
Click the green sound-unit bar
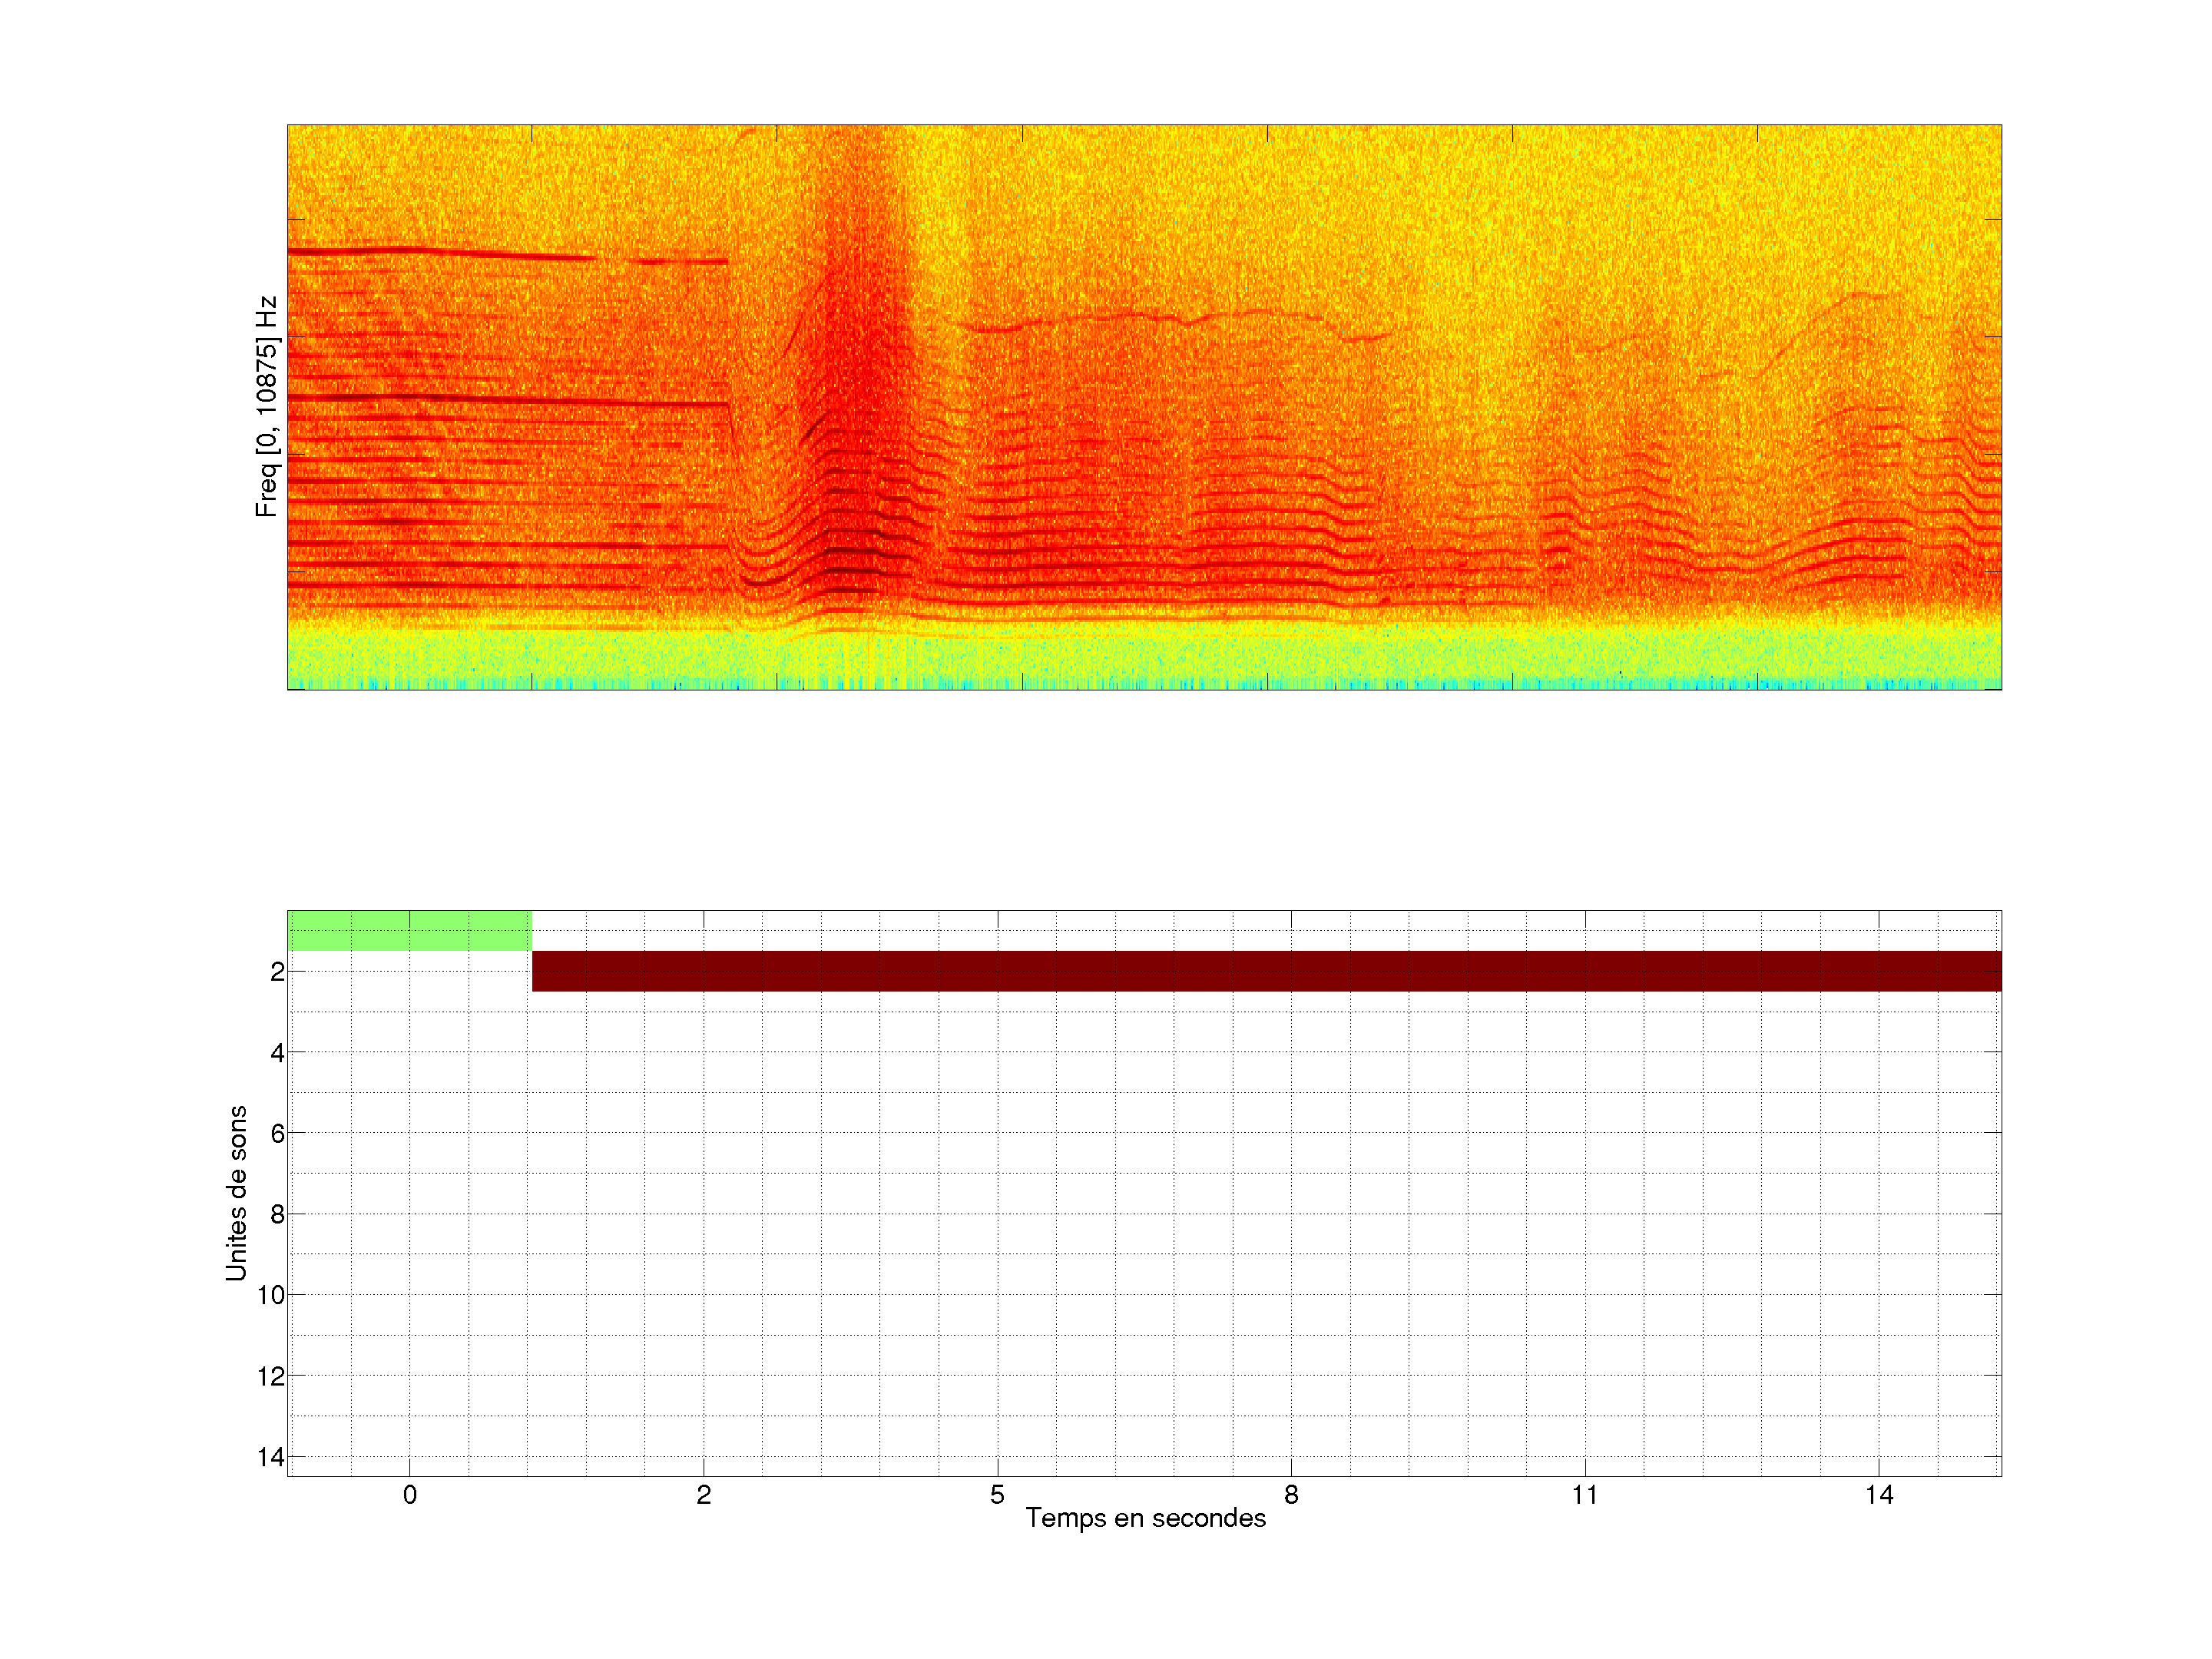[x=409, y=930]
